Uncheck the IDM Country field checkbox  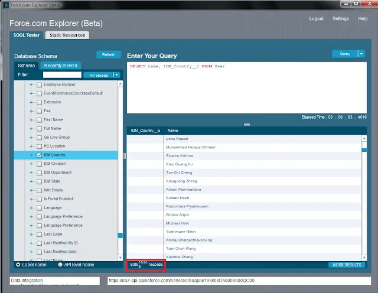(x=40, y=155)
